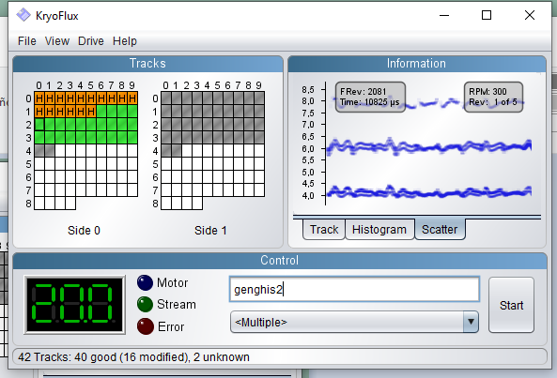This screenshot has width=557, height=378.
Task: Click the Side 0 label
Action: coord(84,231)
